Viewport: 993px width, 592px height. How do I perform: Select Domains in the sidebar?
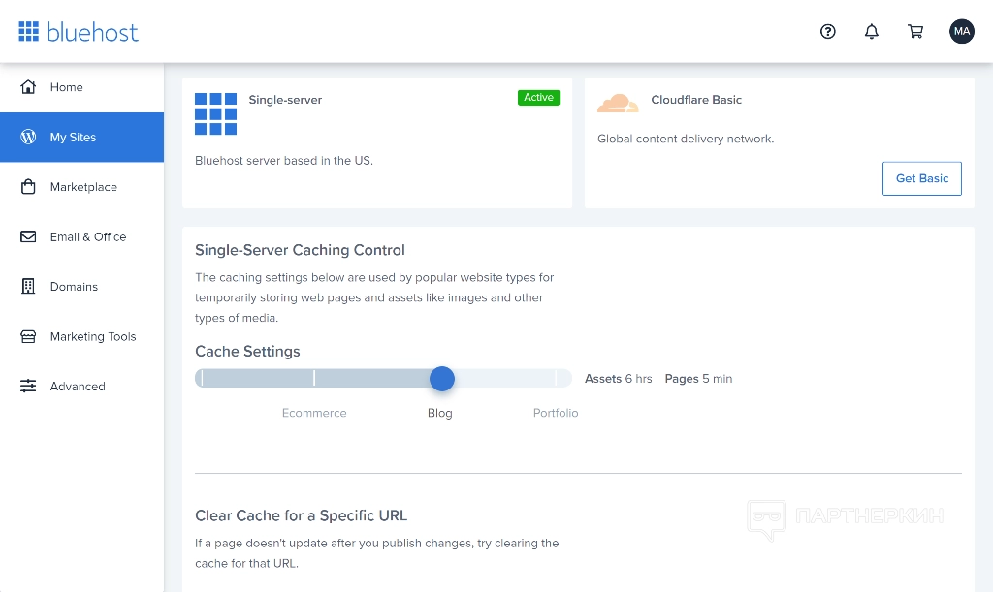pyautogui.click(x=74, y=287)
